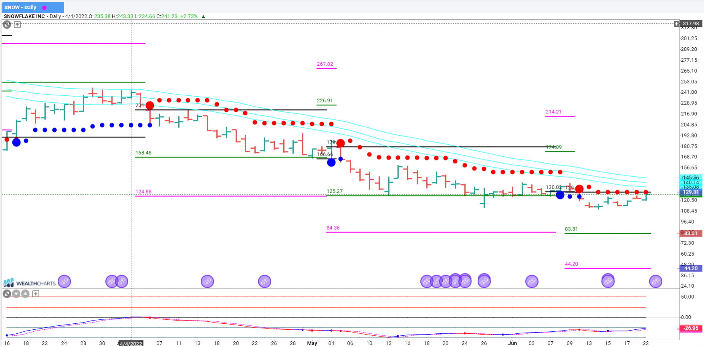
Task: Click the plus icon in the price pane corner
Action: (17, 24)
